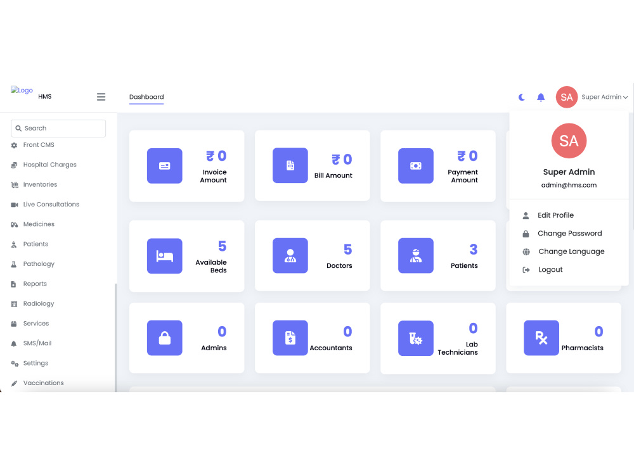634x475 pixels.
Task: Open Settings in sidebar
Action: pos(36,363)
